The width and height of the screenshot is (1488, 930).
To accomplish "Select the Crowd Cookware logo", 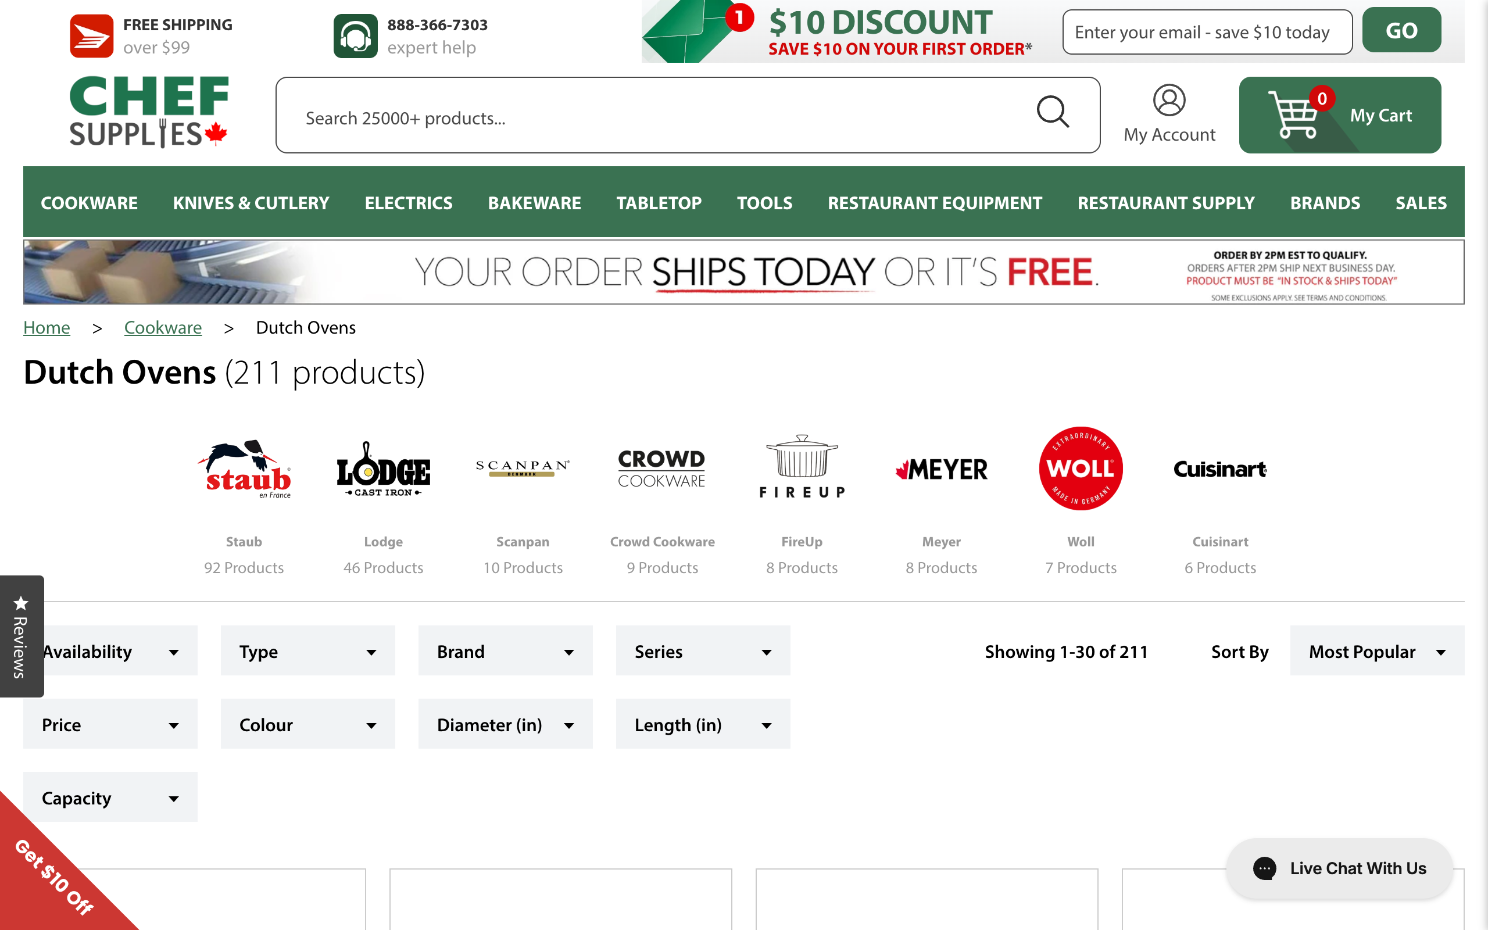I will (x=661, y=468).
